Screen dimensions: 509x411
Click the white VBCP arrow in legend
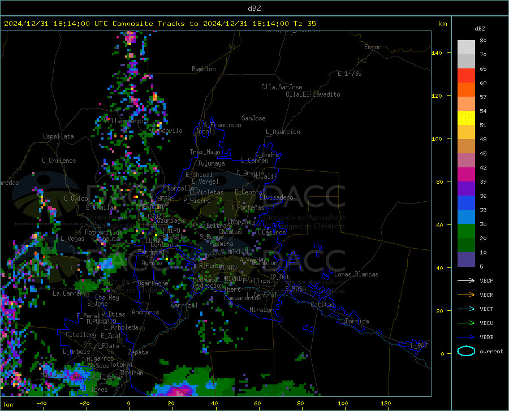point(466,280)
